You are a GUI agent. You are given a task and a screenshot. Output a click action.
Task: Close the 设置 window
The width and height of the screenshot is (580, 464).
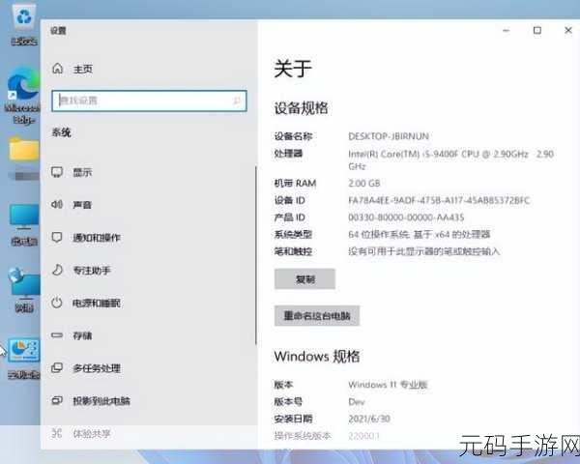568,30
